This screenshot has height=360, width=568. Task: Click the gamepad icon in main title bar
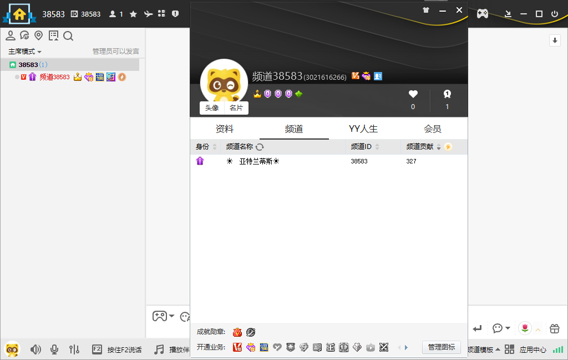[482, 14]
